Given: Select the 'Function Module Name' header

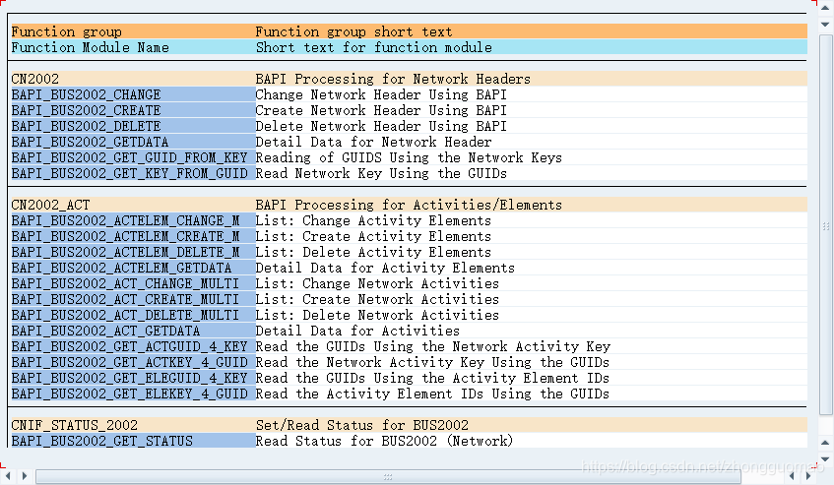Looking at the screenshot, I should (91, 48).
